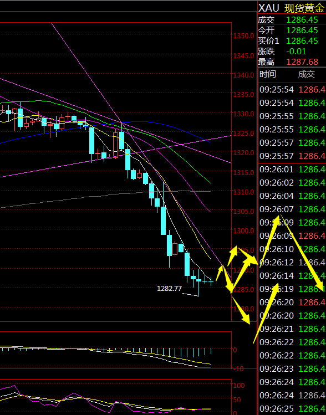Click the 100 label on oscillator axis
Screen dimensions: 326x415
[x=239, y=386]
